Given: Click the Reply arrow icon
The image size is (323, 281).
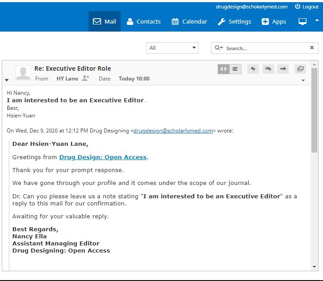Looking at the screenshot, I should [253, 69].
